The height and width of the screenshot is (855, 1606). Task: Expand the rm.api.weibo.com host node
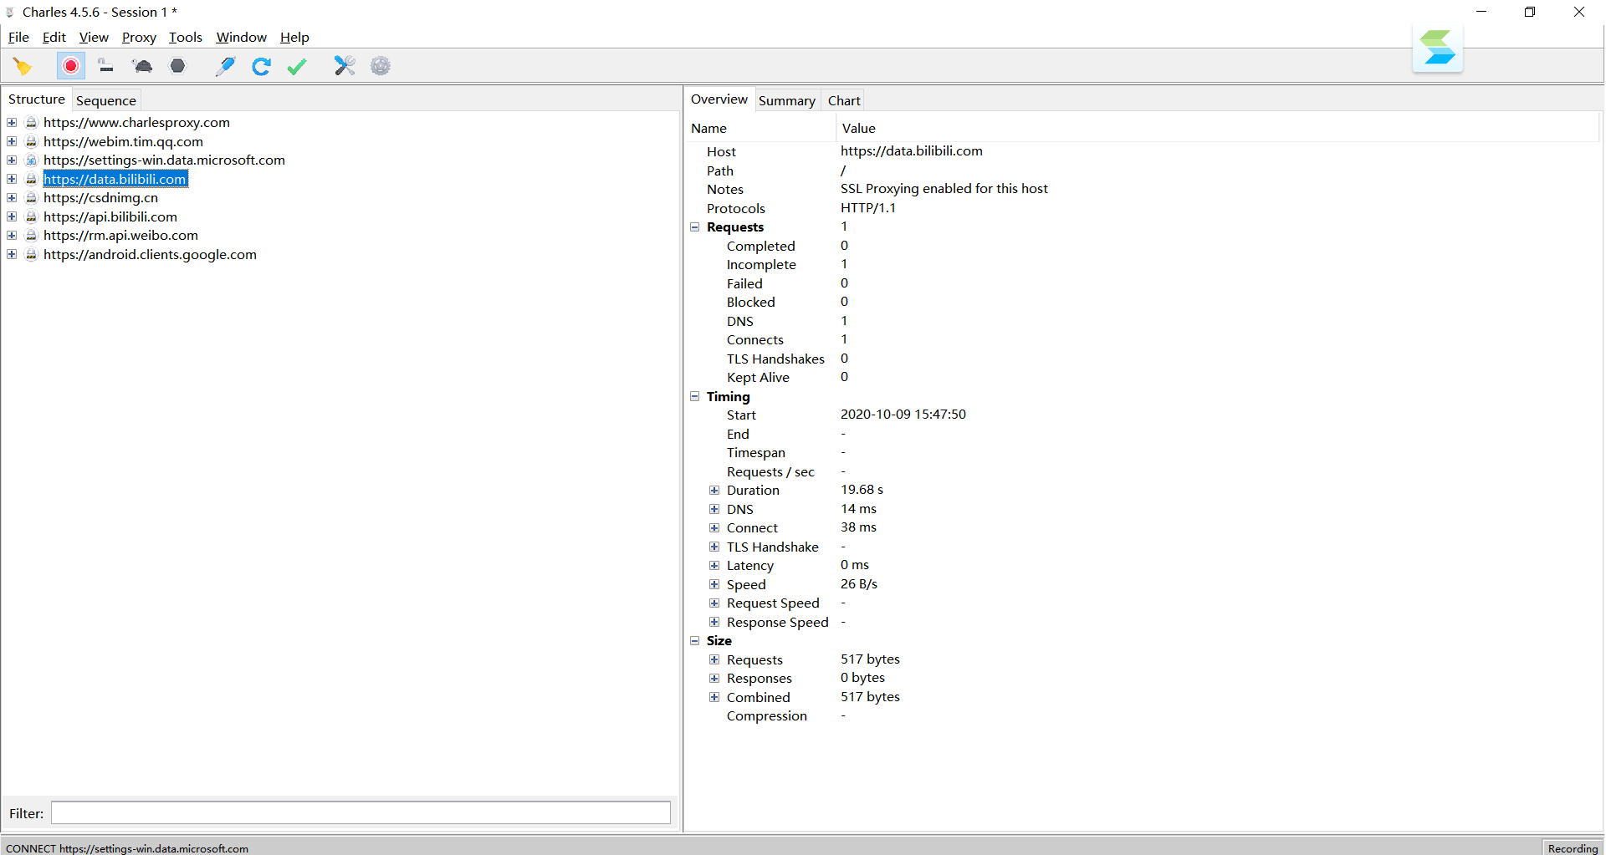[12, 235]
